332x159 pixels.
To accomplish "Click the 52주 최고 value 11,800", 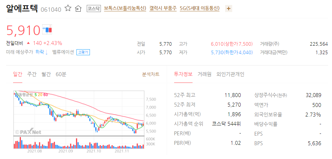I will pyautogui.click(x=233, y=95).
